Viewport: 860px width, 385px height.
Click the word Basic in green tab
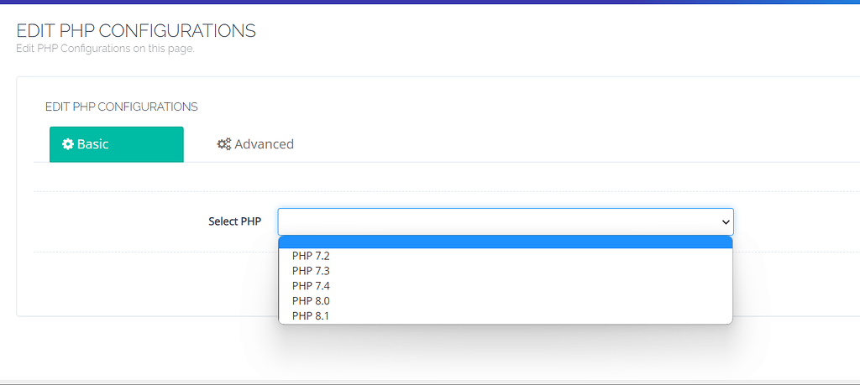(92, 144)
